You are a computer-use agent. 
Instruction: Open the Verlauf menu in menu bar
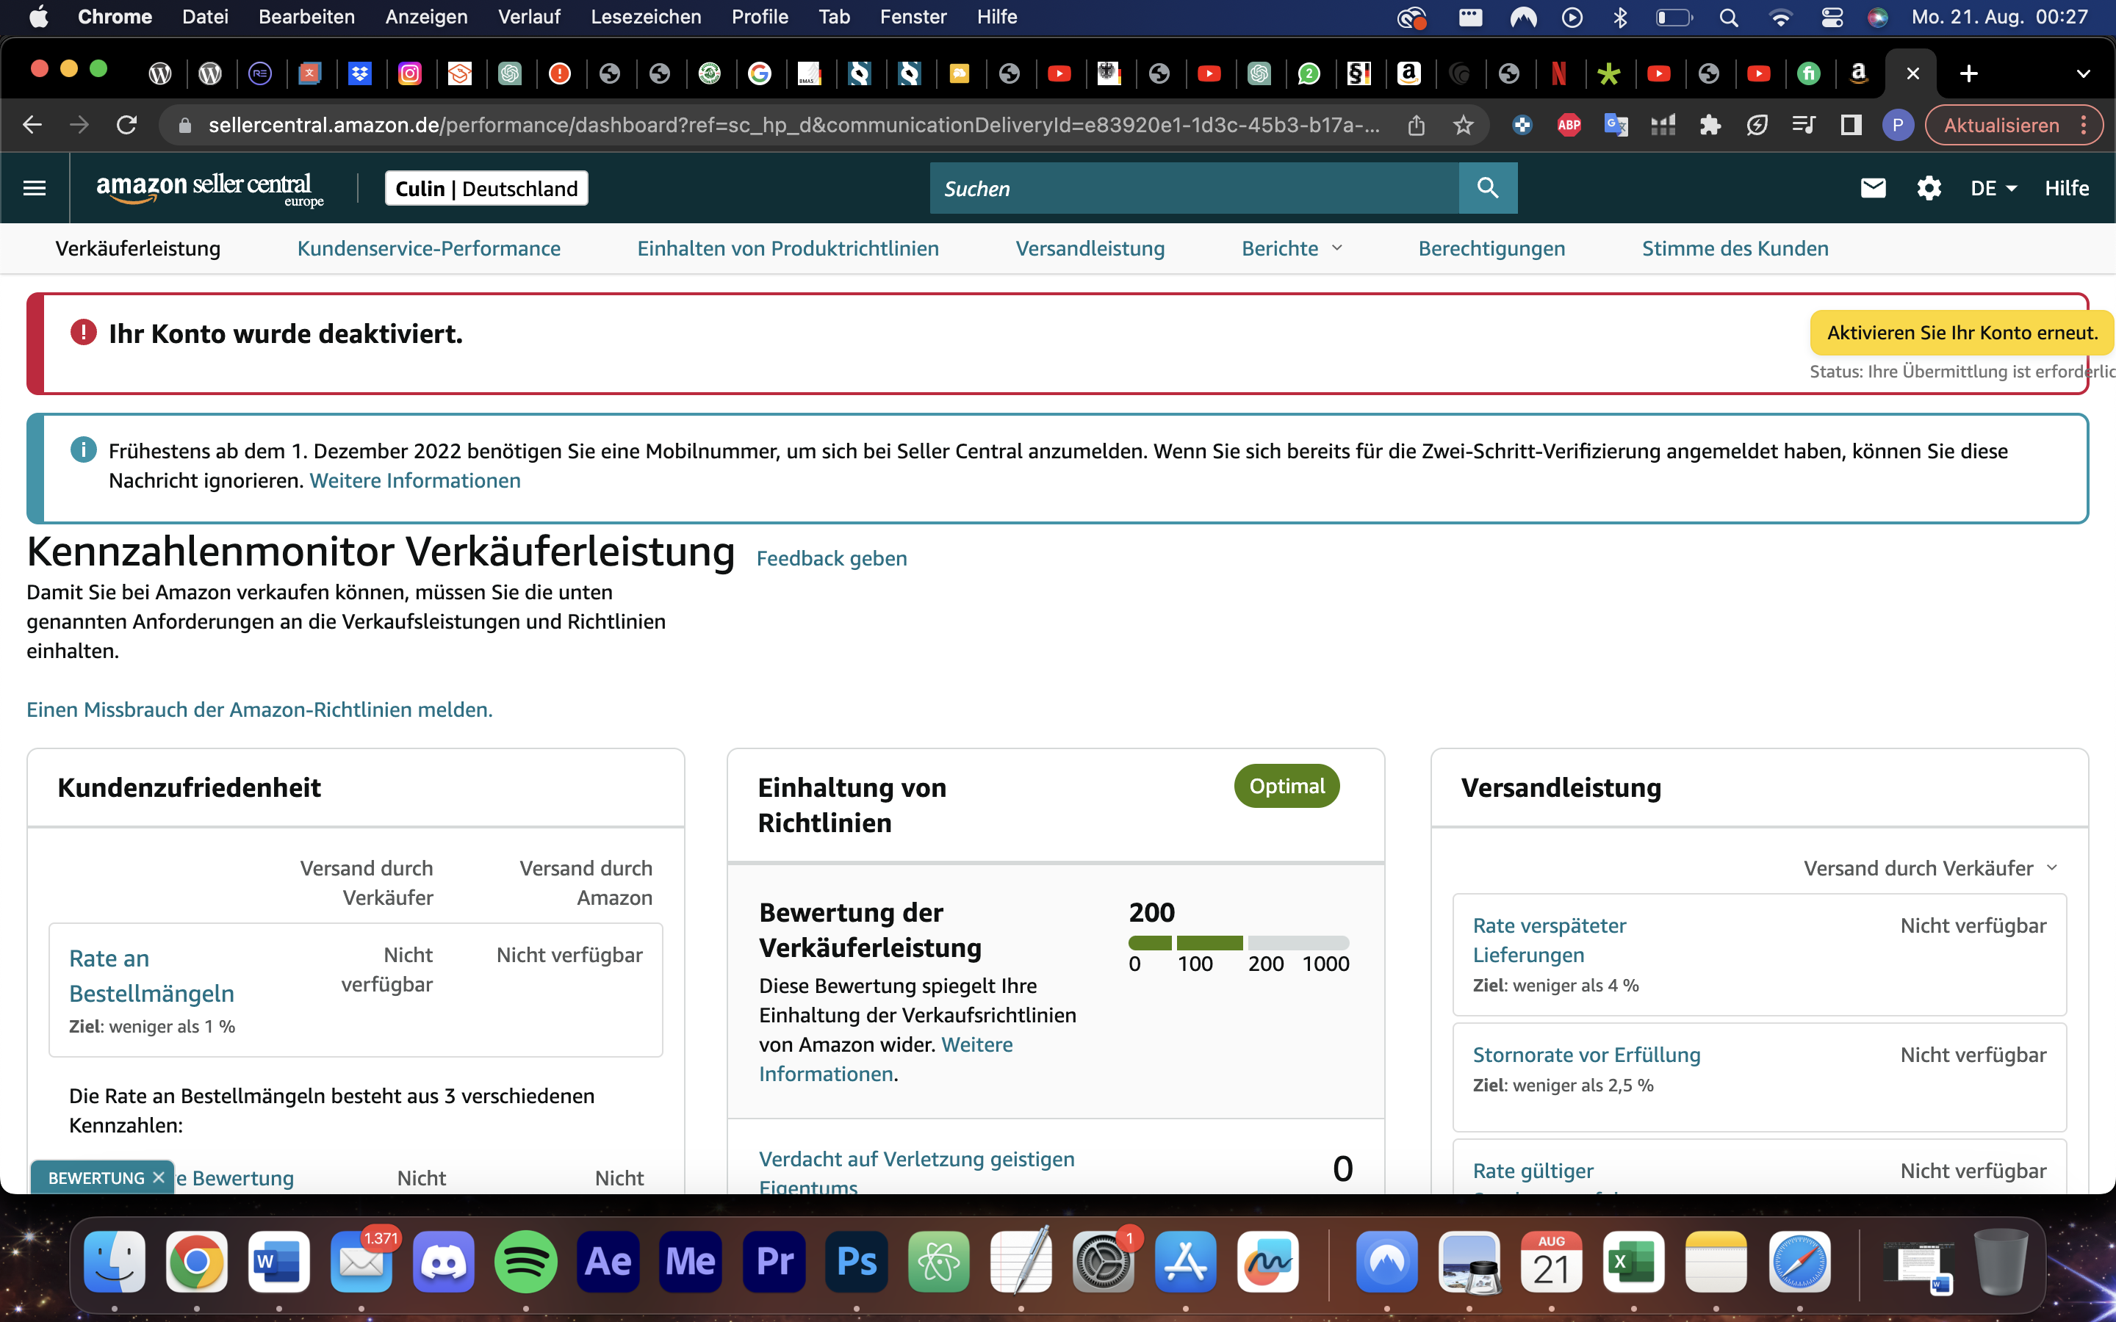pos(528,17)
